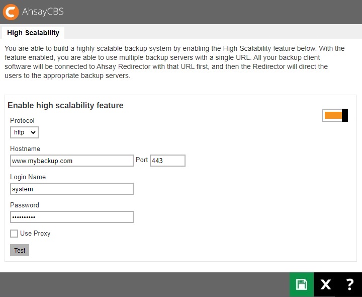Select the Password input field
Image resolution: width=362 pixels, height=297 pixels.
coord(71,217)
